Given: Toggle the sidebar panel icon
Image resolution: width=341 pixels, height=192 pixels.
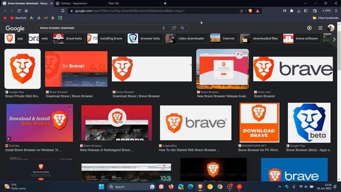Looking at the screenshot, I should point(306,11).
